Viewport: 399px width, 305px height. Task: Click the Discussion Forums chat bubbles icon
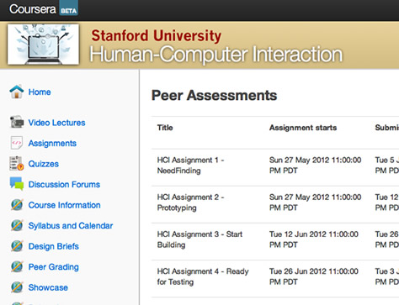point(17,184)
